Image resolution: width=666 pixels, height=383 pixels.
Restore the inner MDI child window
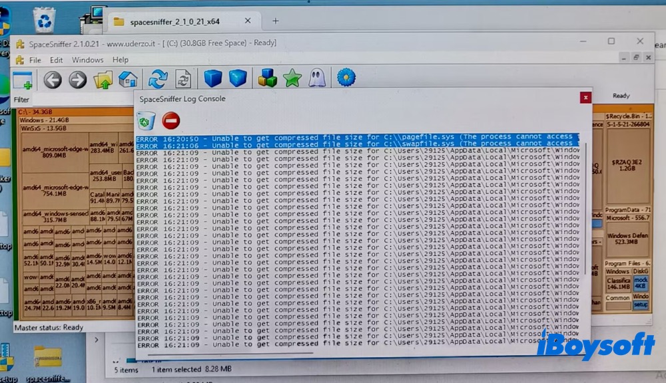click(636, 57)
